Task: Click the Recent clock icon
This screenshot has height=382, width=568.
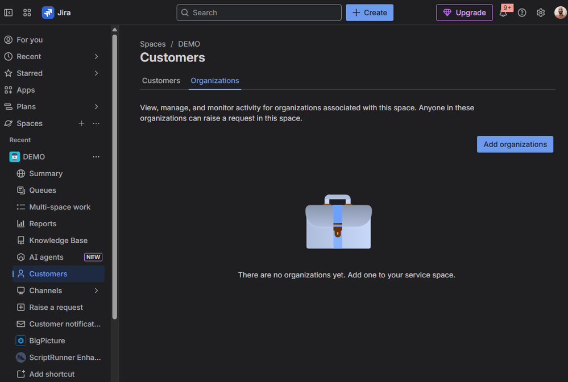Action: [9, 56]
